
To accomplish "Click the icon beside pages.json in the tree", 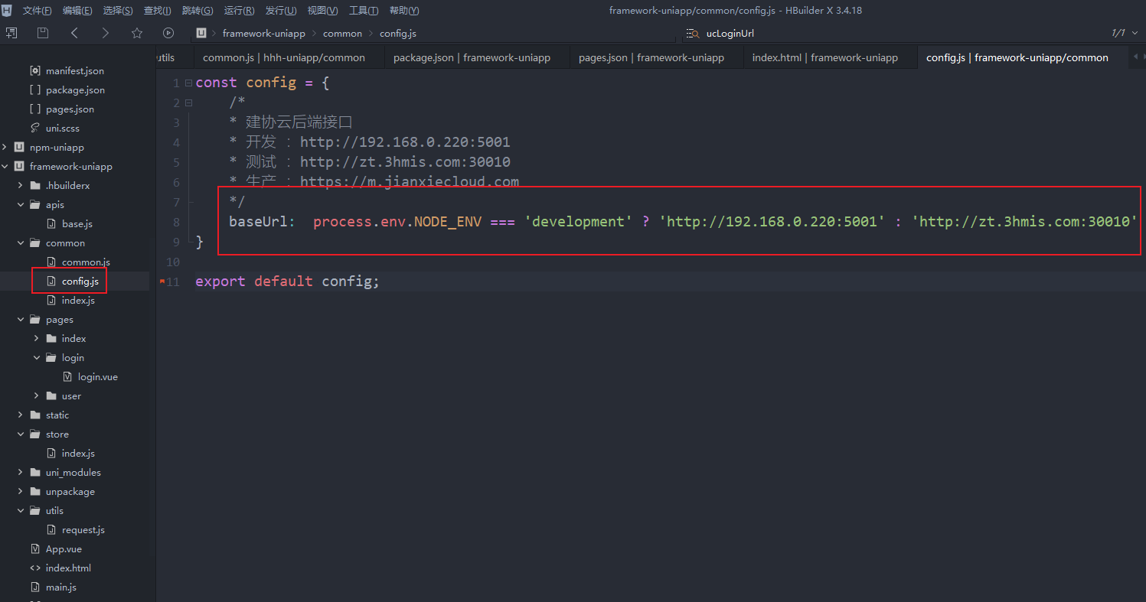I will coord(34,109).
